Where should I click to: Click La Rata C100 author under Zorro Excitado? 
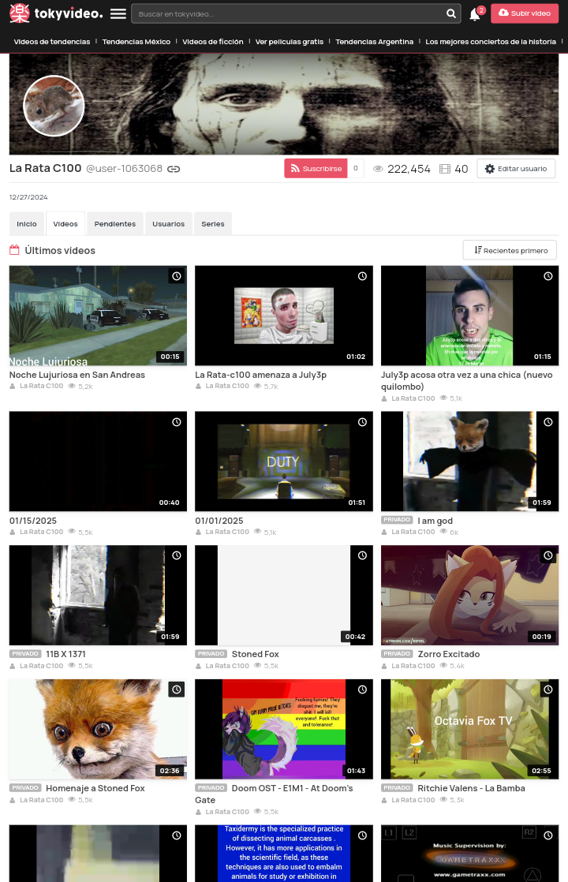[x=413, y=666]
